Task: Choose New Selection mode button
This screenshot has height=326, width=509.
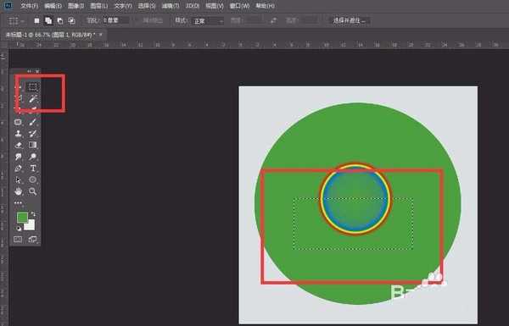Action: [36, 20]
